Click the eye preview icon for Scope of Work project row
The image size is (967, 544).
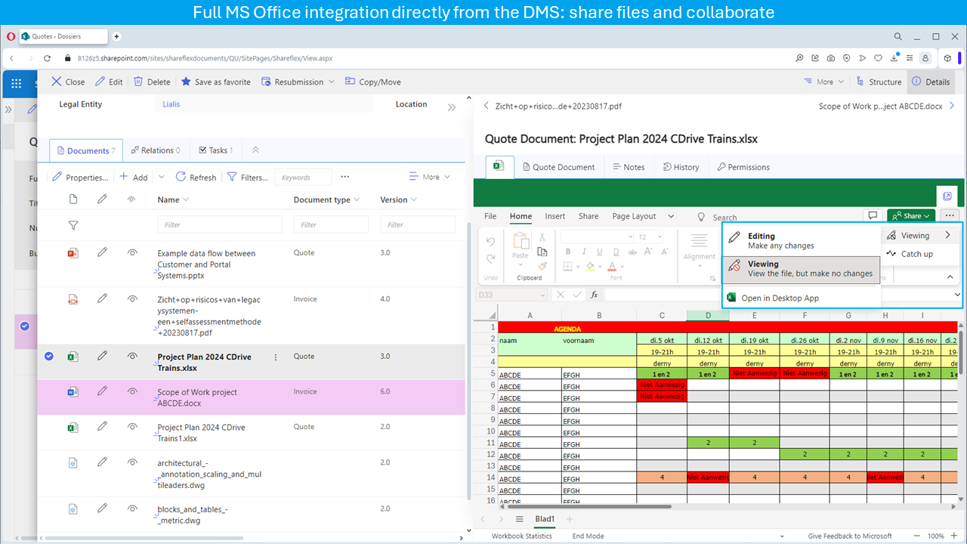point(132,391)
